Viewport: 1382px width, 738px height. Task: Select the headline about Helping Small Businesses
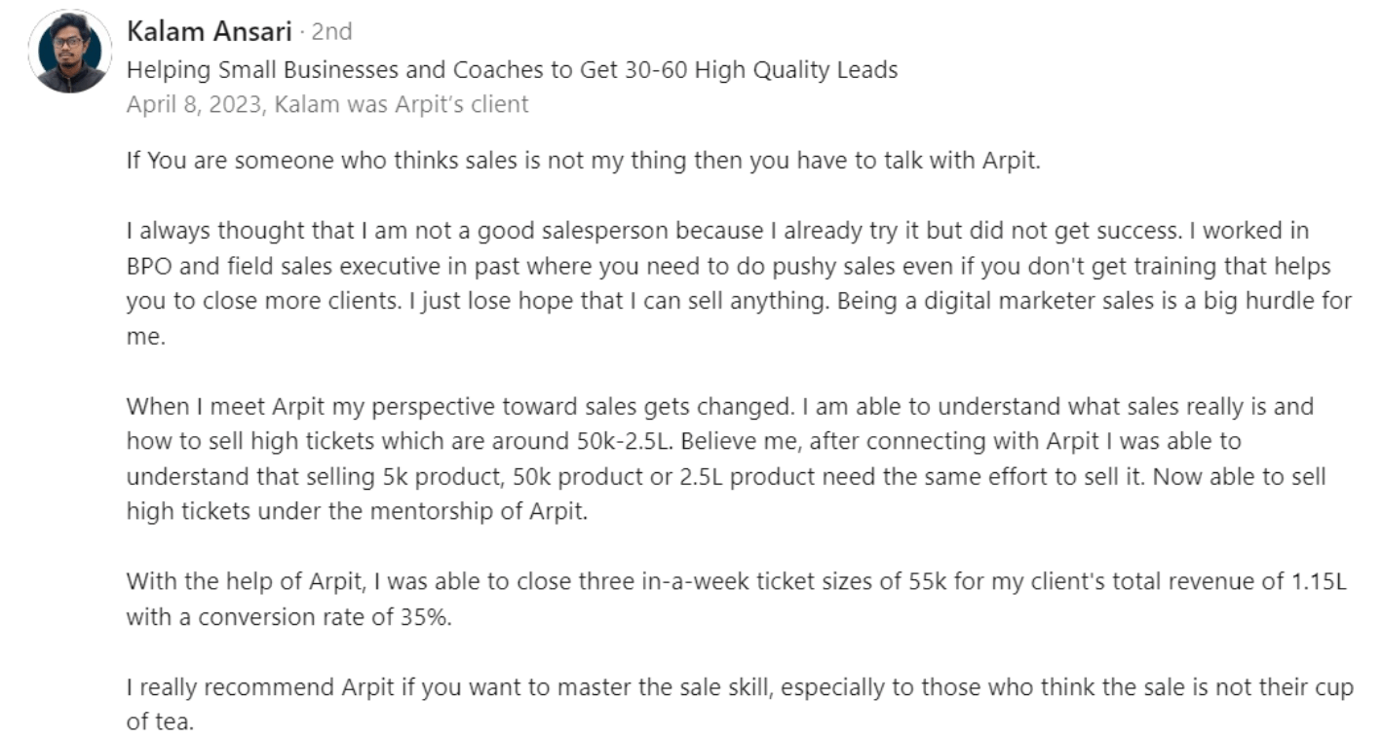511,70
